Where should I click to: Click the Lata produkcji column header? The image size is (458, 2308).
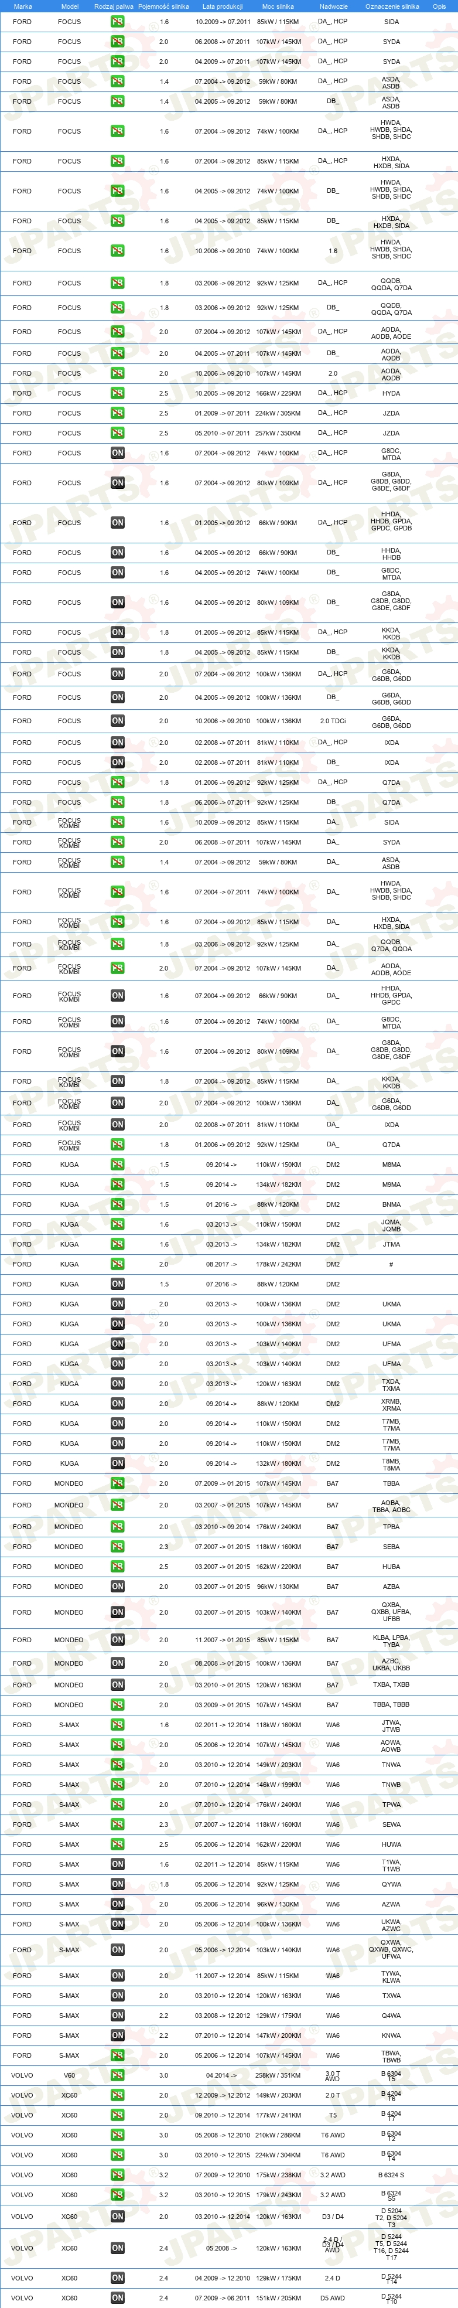pos(222,6)
